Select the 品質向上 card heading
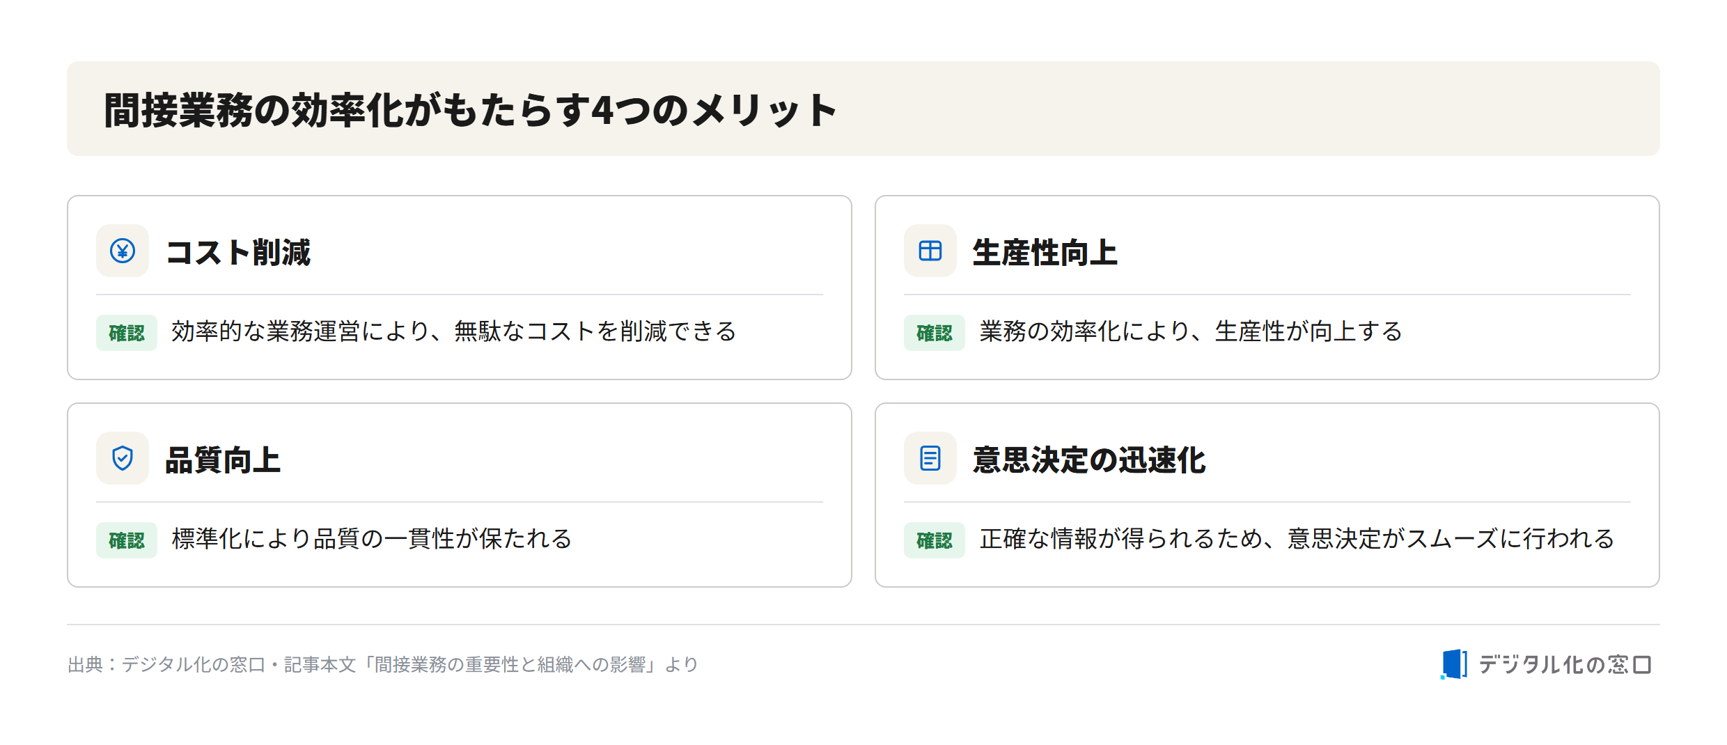Viewport: 1727px width, 745px height. tap(223, 460)
